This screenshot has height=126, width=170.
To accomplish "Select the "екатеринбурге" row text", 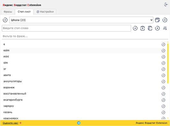I will [13, 100].
